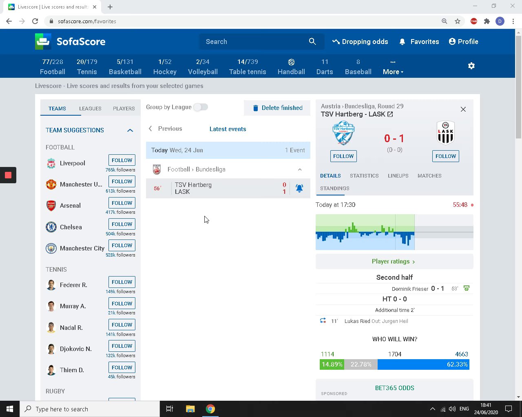This screenshot has width=522, height=417.
Task: Click the Chrome bookmark star icon
Action: [458, 21]
